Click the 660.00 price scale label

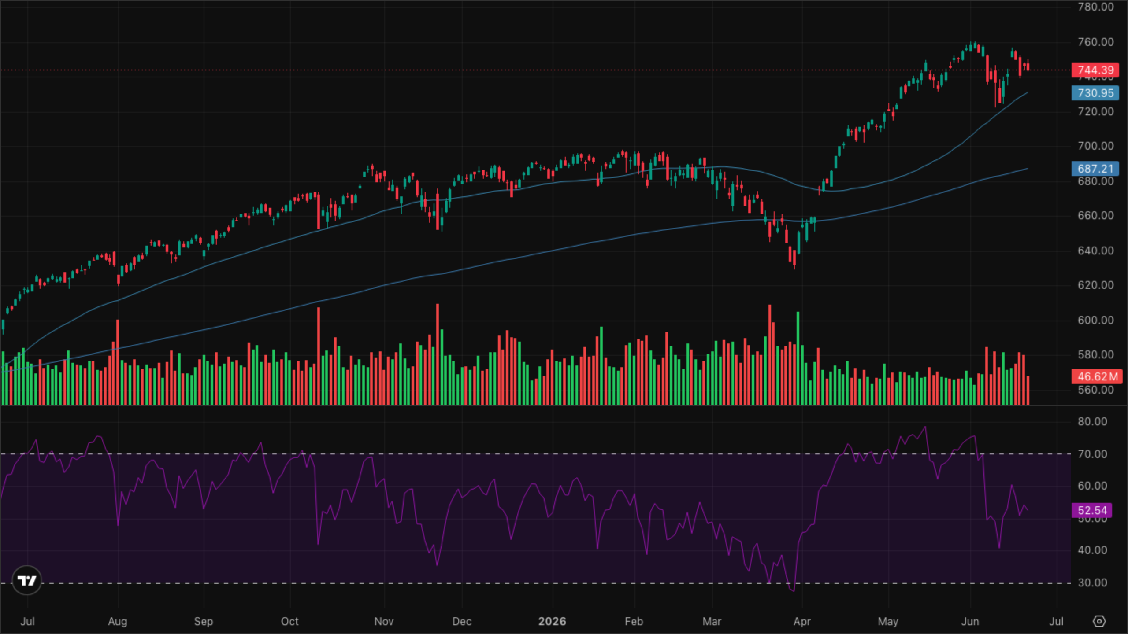(1096, 215)
